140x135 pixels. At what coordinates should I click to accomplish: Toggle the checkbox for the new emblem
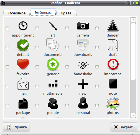coord(67,86)
